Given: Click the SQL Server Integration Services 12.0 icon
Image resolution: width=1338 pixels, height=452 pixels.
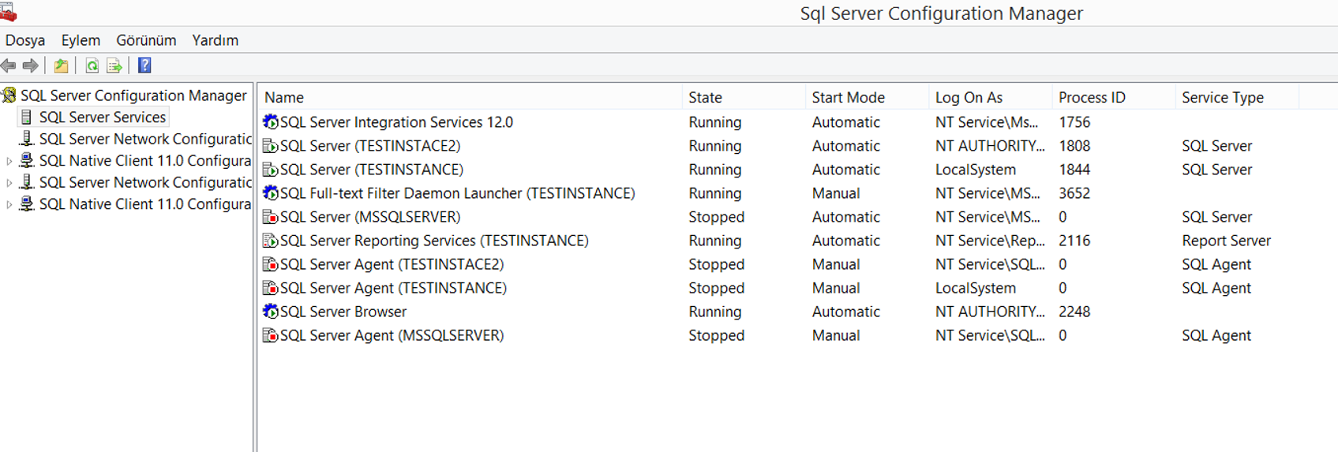Looking at the screenshot, I should 270,122.
